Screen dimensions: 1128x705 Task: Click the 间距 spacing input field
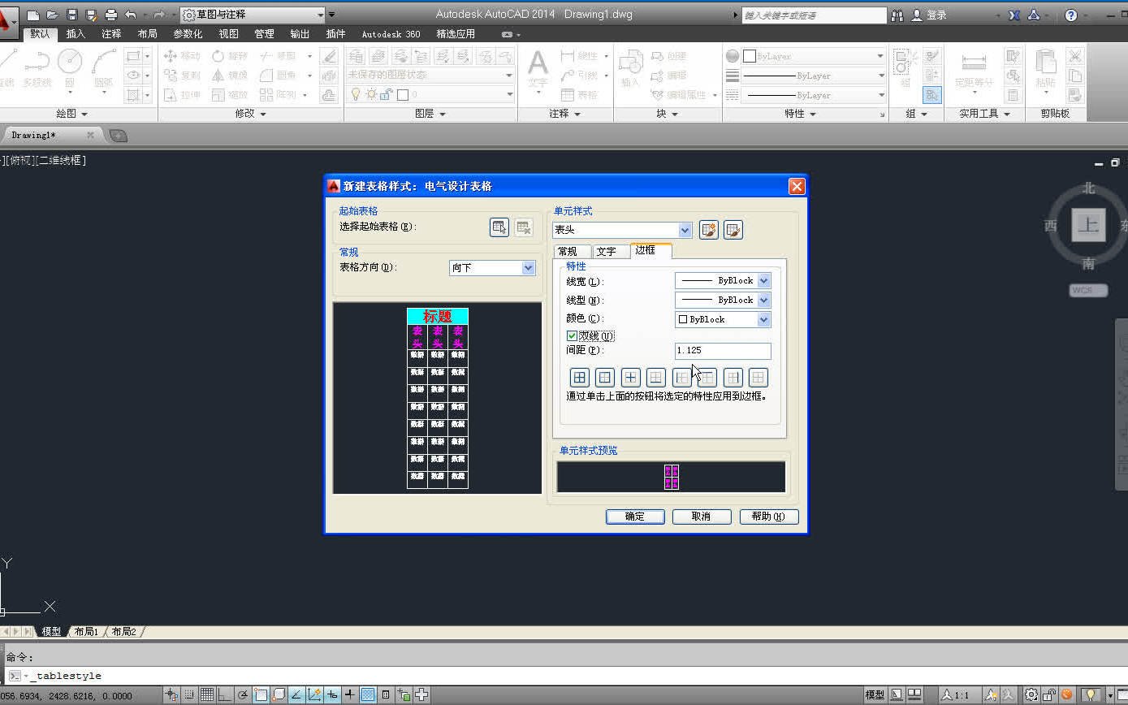point(723,351)
